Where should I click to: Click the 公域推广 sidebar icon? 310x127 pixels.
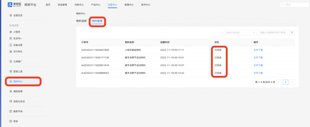tap(11, 61)
